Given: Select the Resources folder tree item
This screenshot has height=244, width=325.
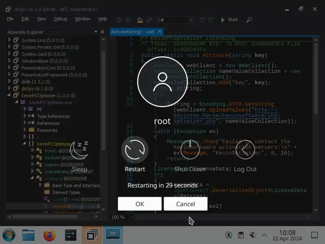Looking at the screenshot, I should (47, 130).
